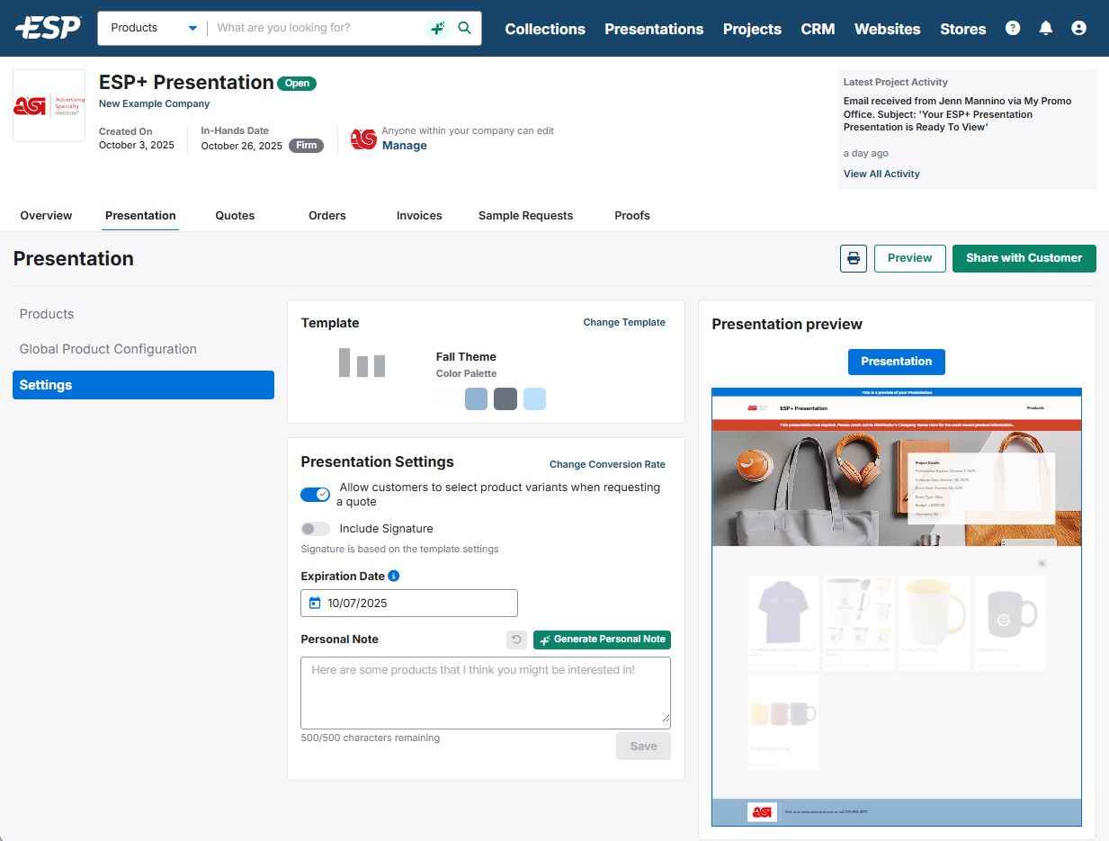Viewport: 1109px width, 841px height.
Task: Click the magnifying glass search icon
Action: coord(464,28)
